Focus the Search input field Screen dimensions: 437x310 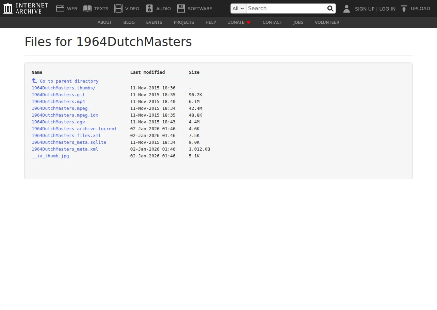[286, 8]
